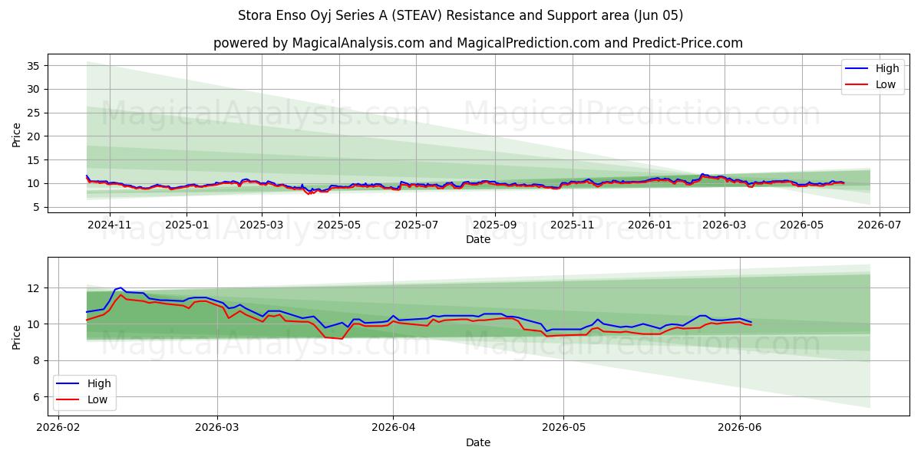
Task: Click the '2026-03' x-axis label in bottom chart
Action: pos(217,429)
